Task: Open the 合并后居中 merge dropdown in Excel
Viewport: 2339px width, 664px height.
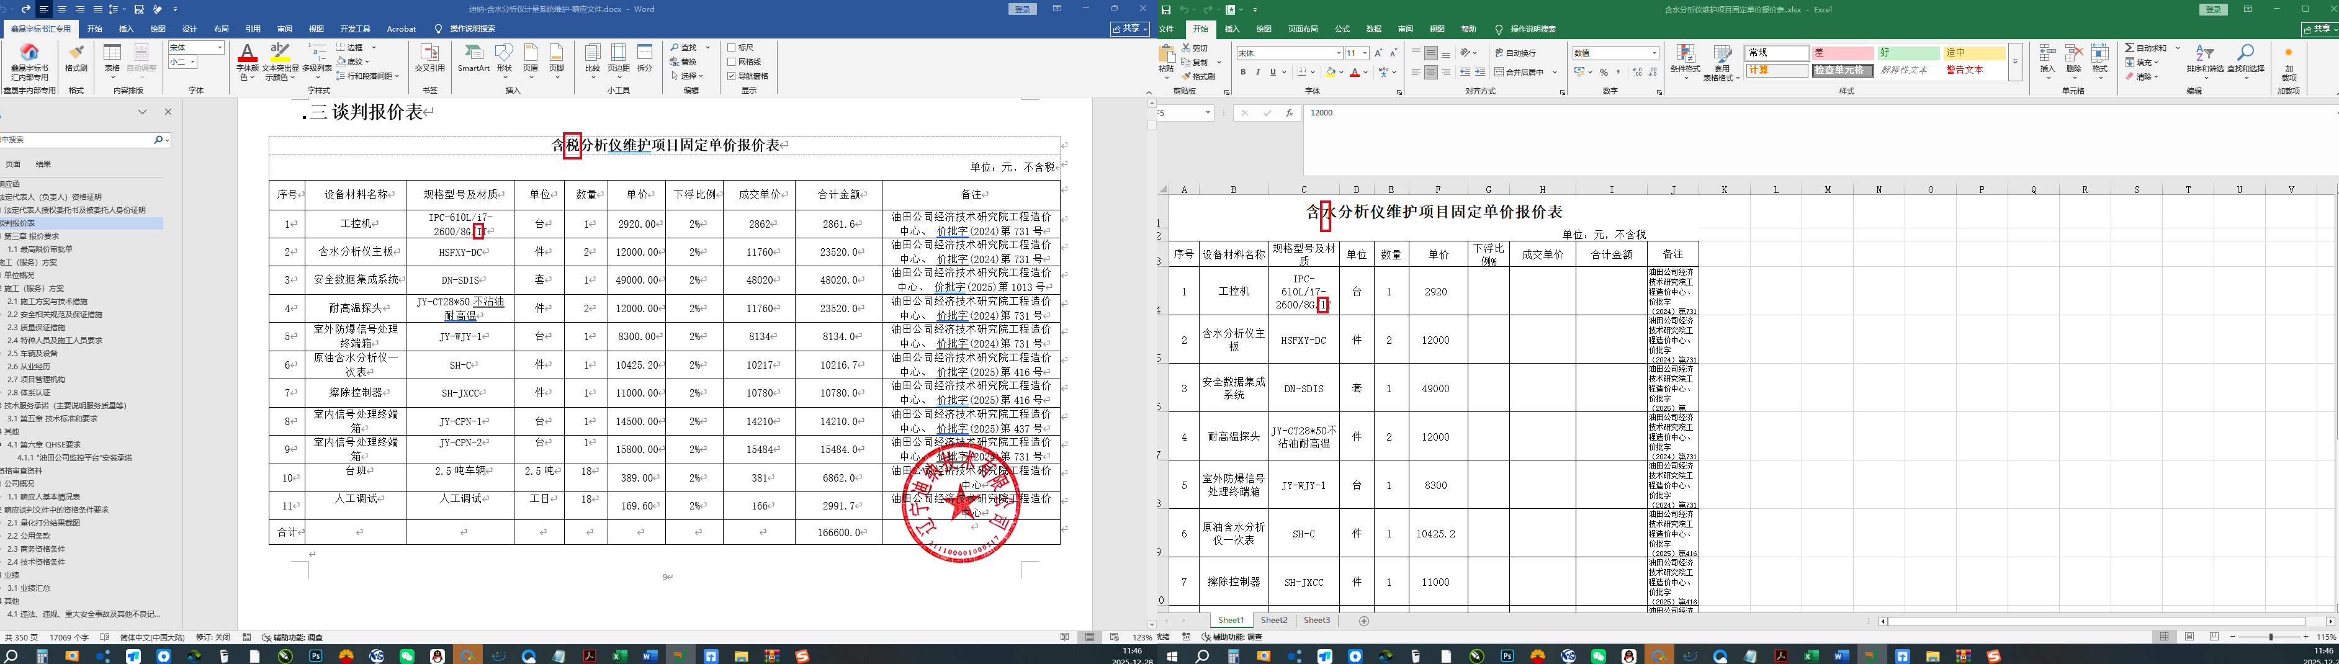Action: (1555, 72)
